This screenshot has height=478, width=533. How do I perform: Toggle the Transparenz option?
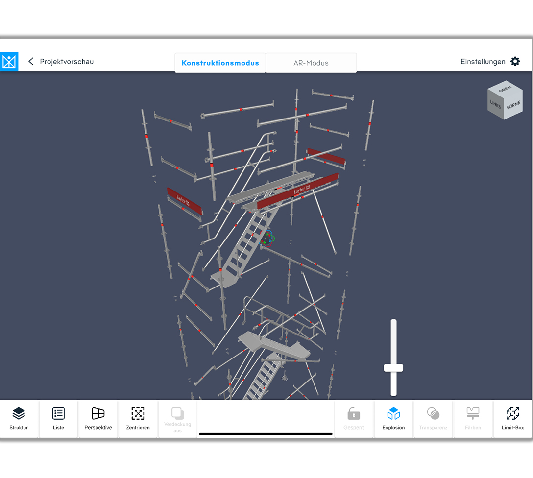[433, 419]
